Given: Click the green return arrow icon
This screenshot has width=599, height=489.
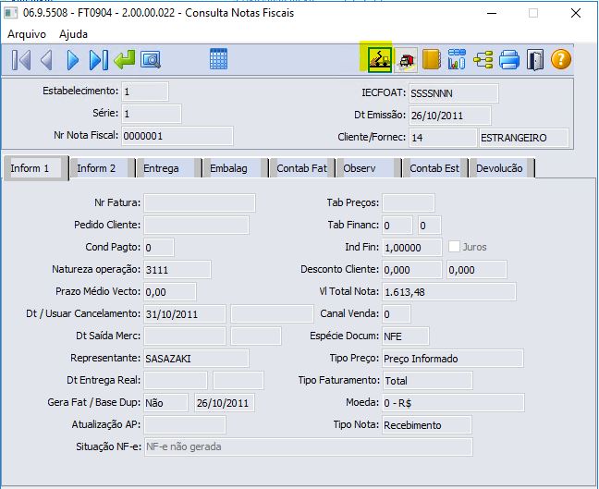Looking at the screenshot, I should [x=125, y=60].
